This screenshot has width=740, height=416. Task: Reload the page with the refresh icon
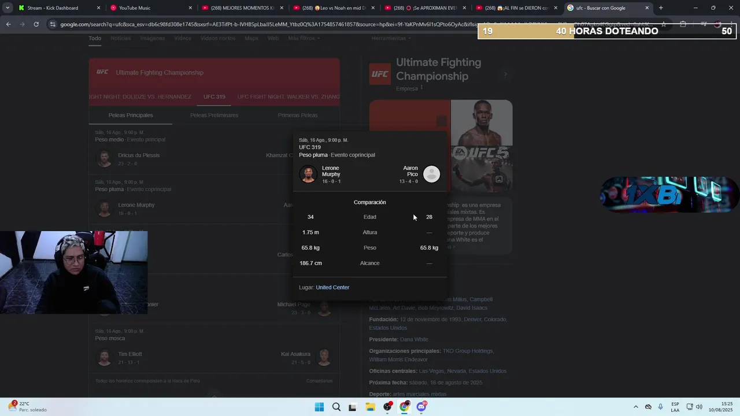(x=36, y=24)
